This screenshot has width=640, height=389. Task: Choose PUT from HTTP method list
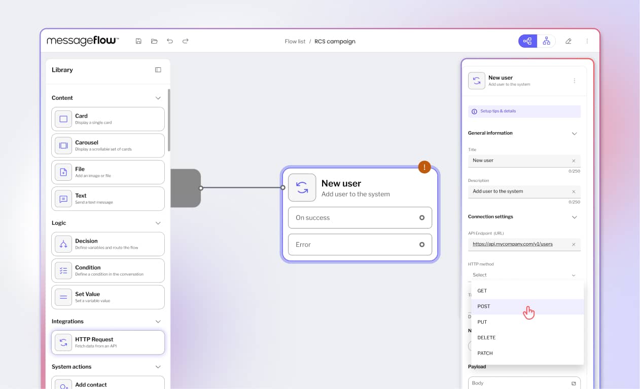pos(527,322)
